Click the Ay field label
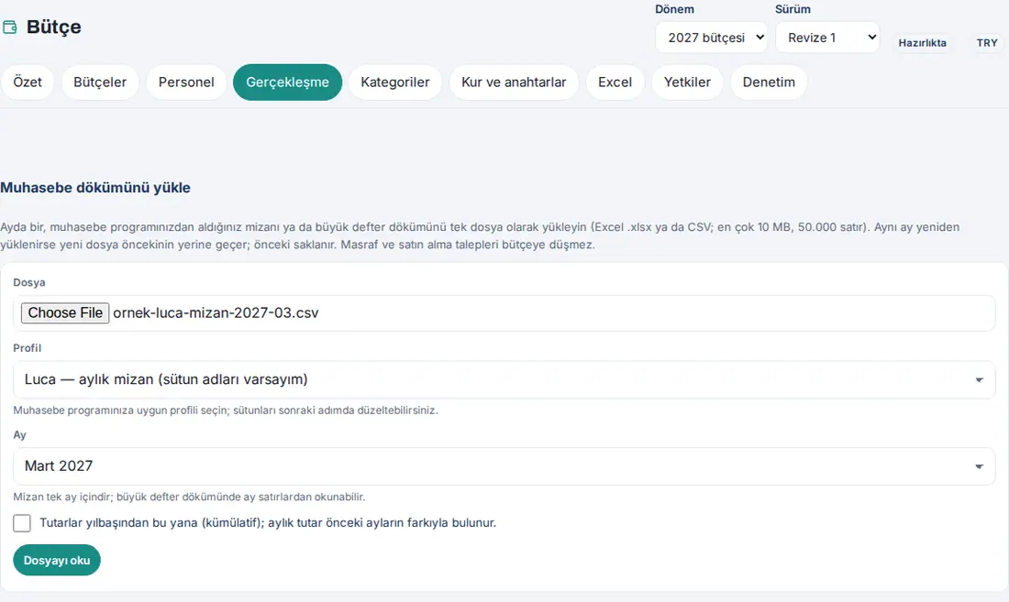 click(20, 435)
